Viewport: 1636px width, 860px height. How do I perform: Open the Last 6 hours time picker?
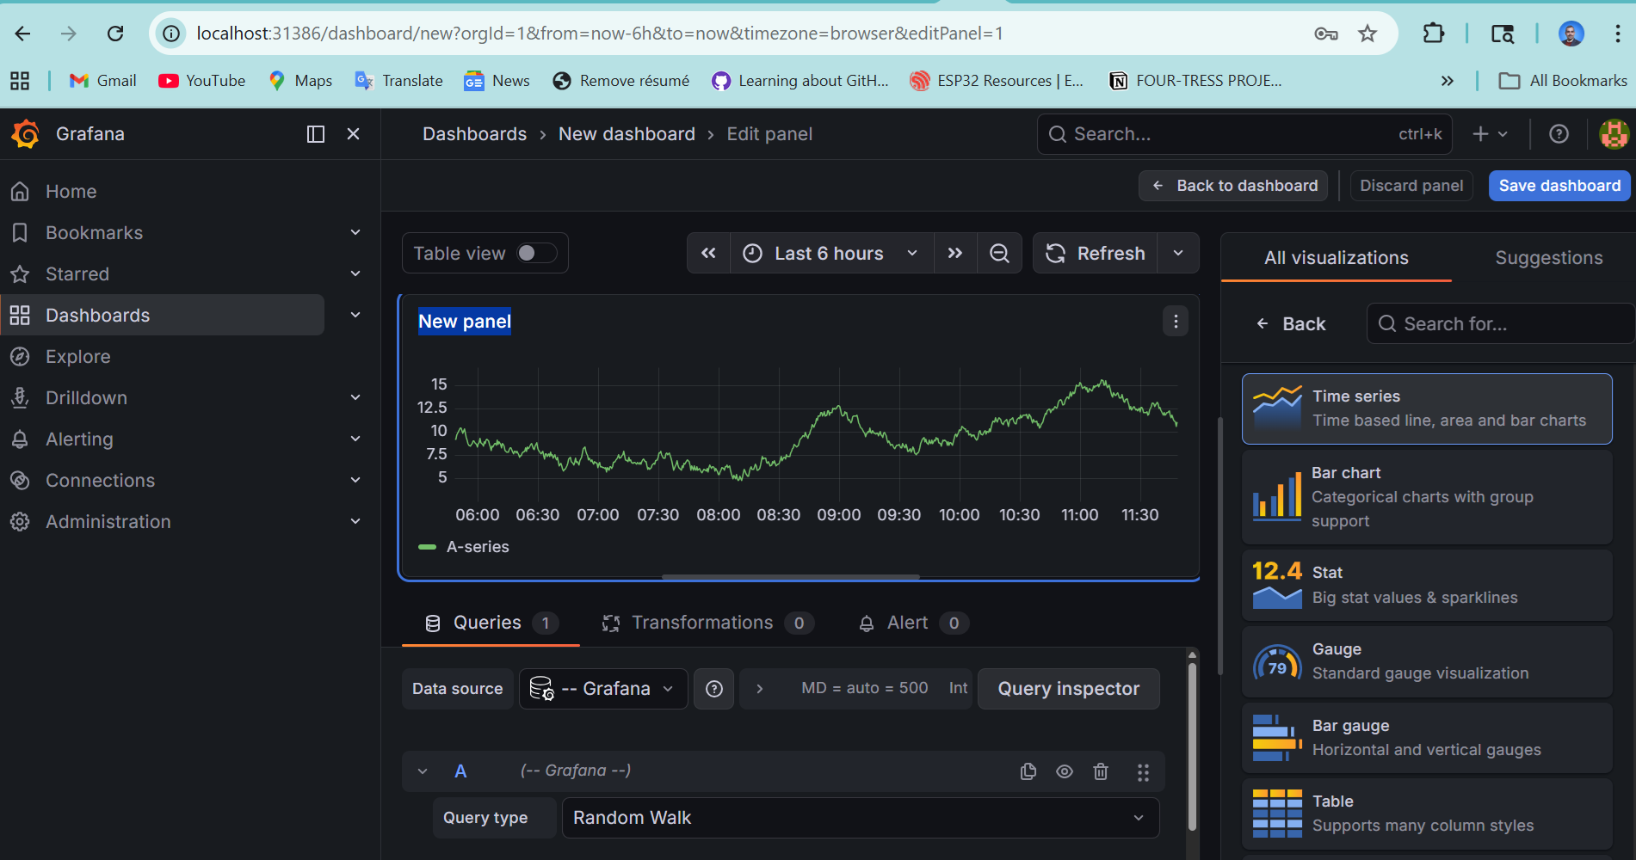point(830,254)
